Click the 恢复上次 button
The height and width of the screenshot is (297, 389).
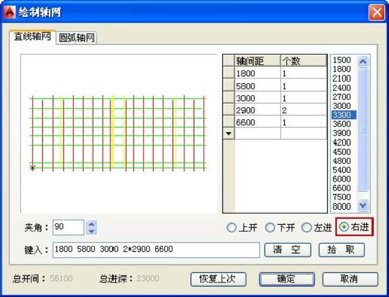point(218,279)
